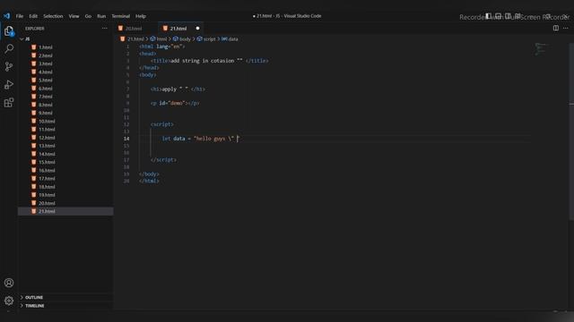
Task: Open the Help menu
Action: coord(141,16)
